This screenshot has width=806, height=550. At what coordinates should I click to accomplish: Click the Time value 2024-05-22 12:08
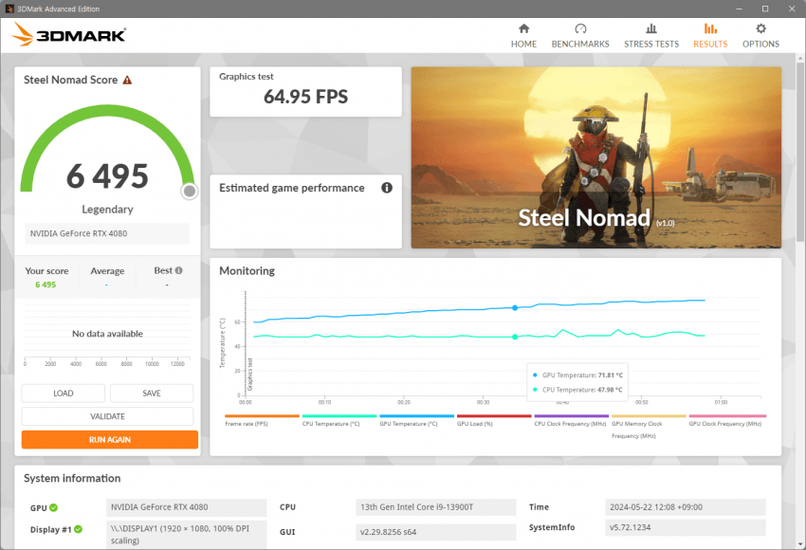coord(686,507)
